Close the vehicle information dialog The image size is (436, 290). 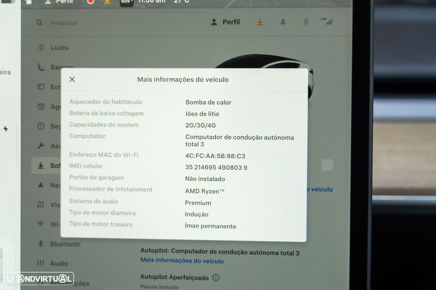tap(72, 79)
